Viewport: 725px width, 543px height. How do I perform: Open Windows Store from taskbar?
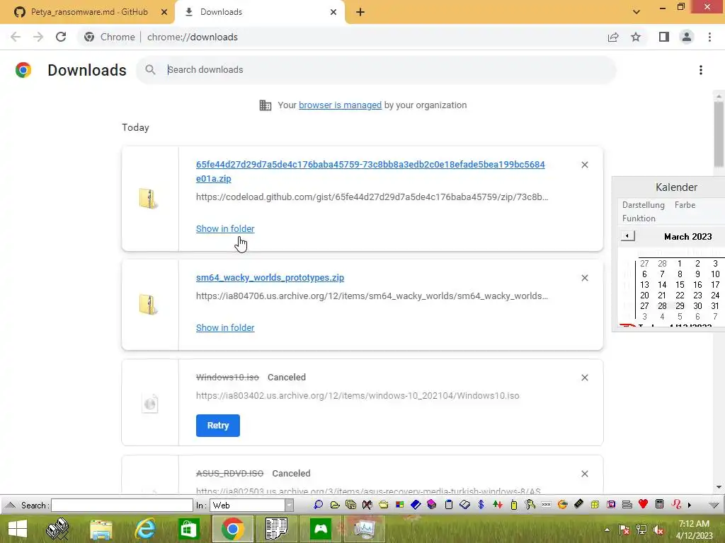(x=188, y=529)
